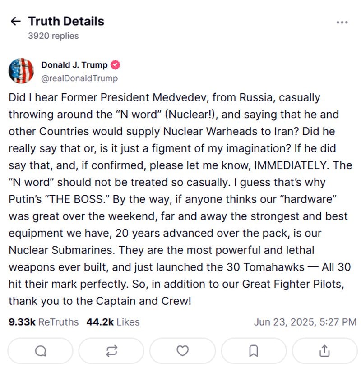This screenshot has height=372, width=361.
Task: Open the Donald J. Trump display name
Action: [74, 65]
